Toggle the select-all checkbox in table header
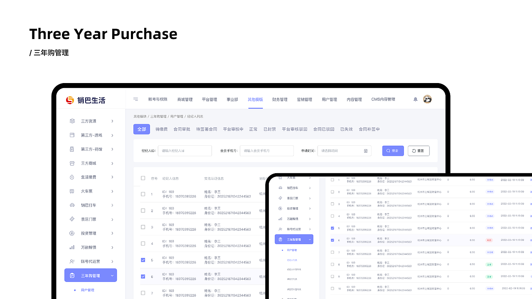 pyautogui.click(x=143, y=178)
